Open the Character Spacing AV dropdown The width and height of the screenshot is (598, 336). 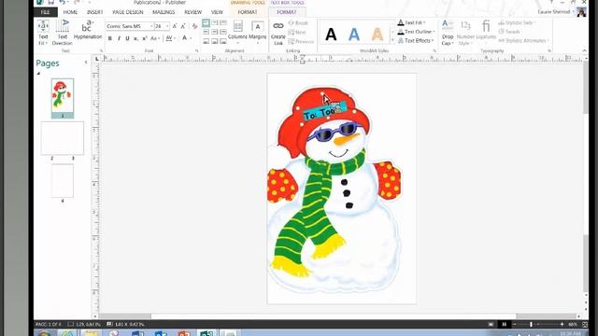click(x=170, y=38)
